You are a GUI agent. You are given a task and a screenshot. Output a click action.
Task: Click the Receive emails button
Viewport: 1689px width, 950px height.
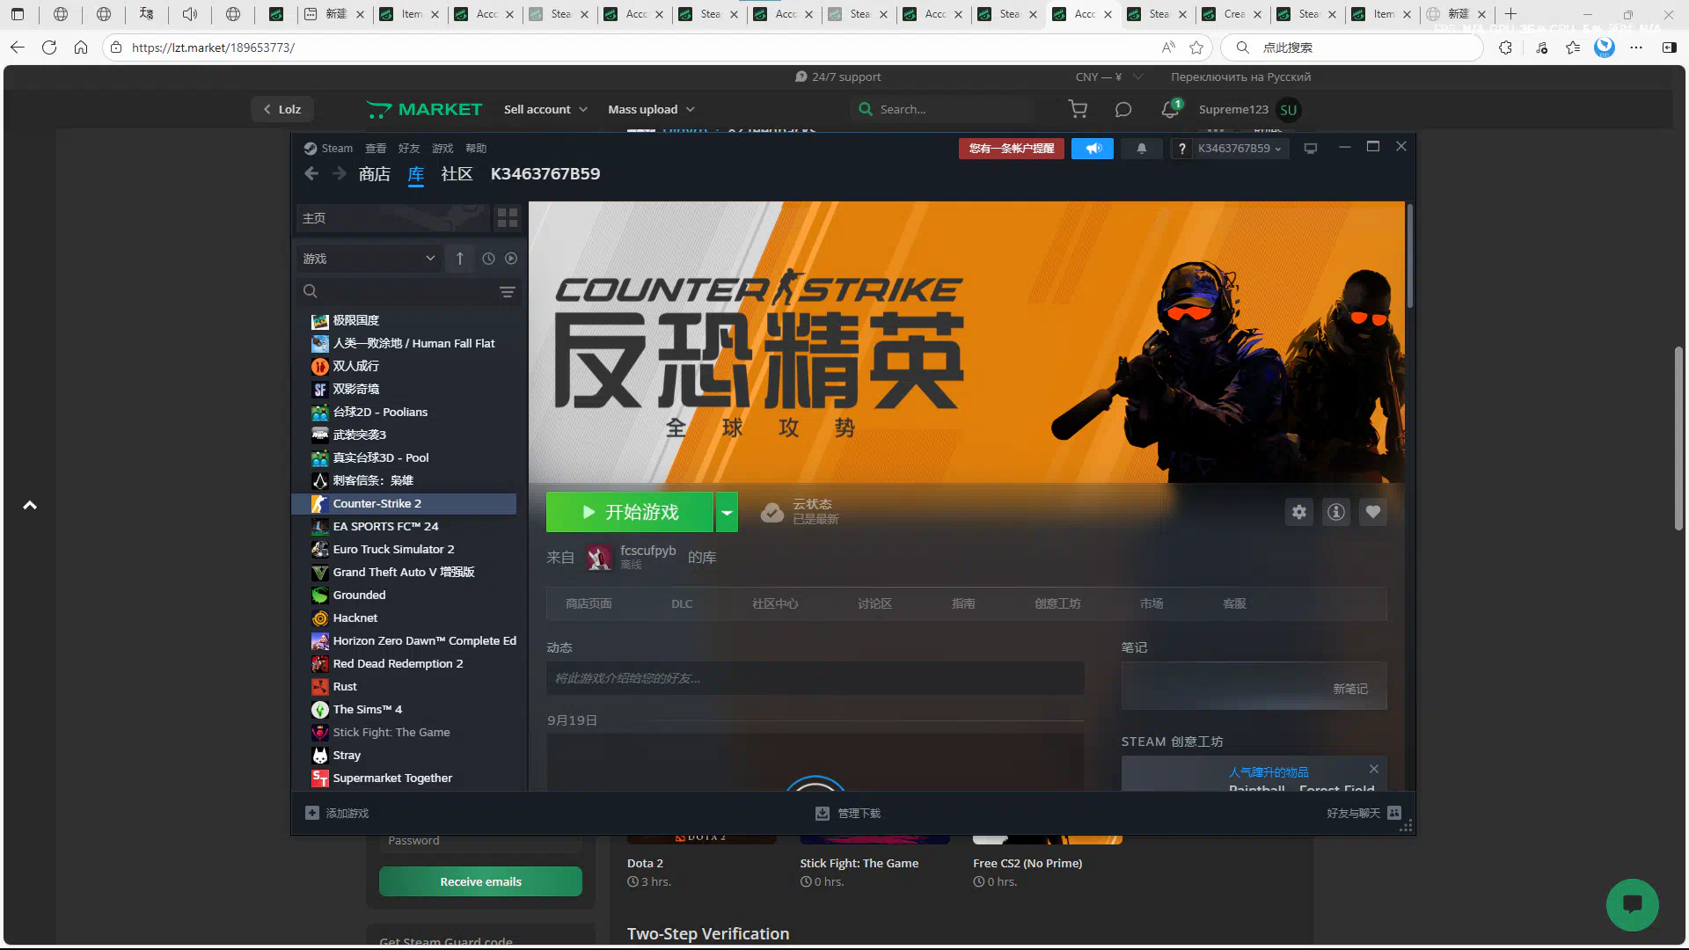coord(480,881)
